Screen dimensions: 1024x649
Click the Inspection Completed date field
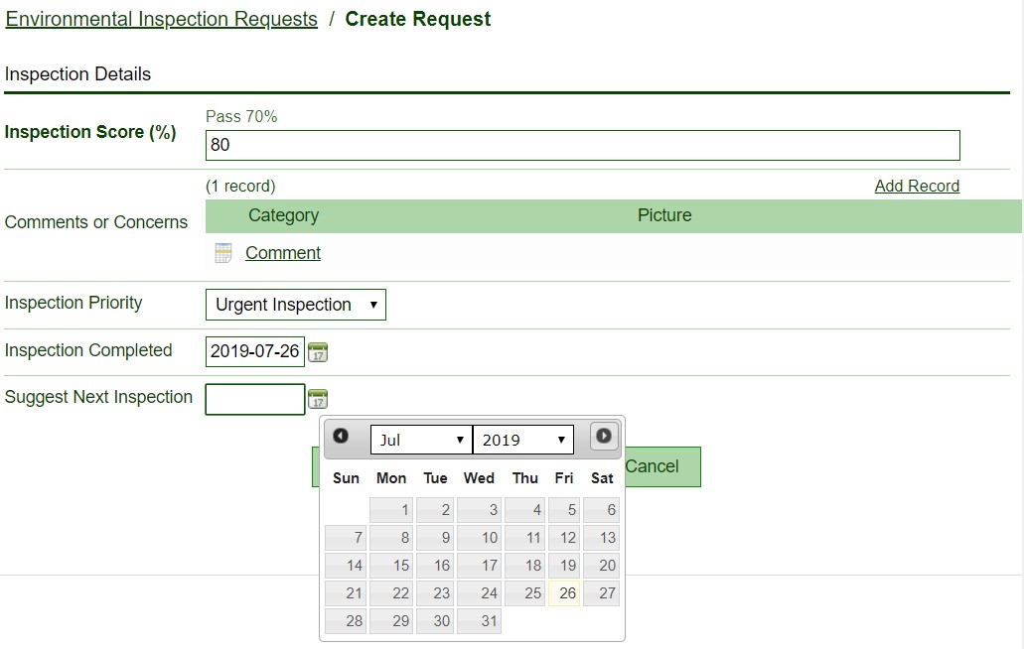[255, 351]
